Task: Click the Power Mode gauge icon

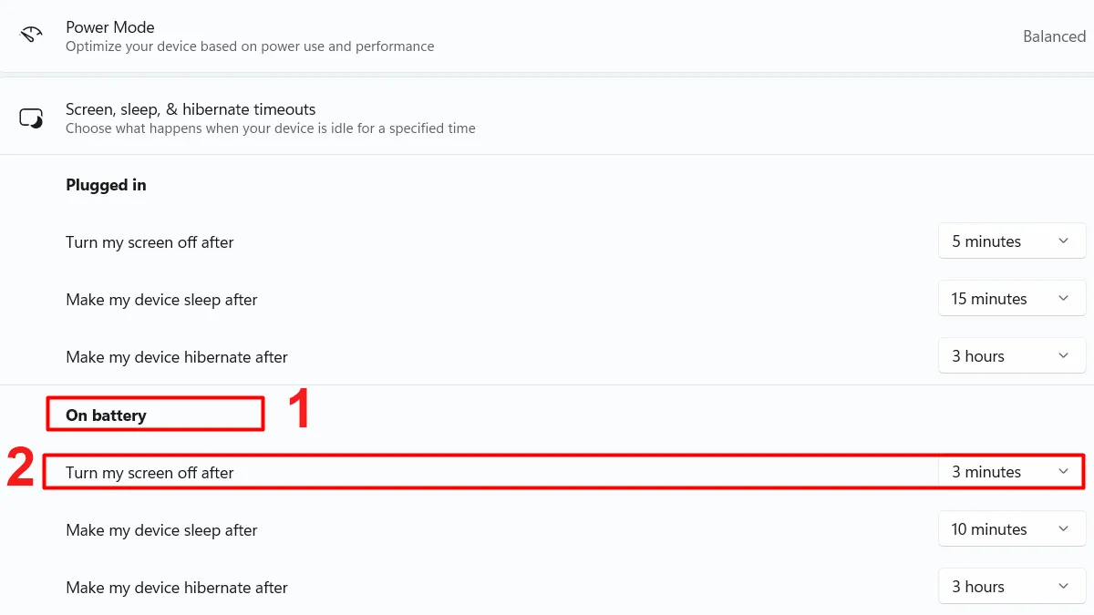Action: (31, 36)
